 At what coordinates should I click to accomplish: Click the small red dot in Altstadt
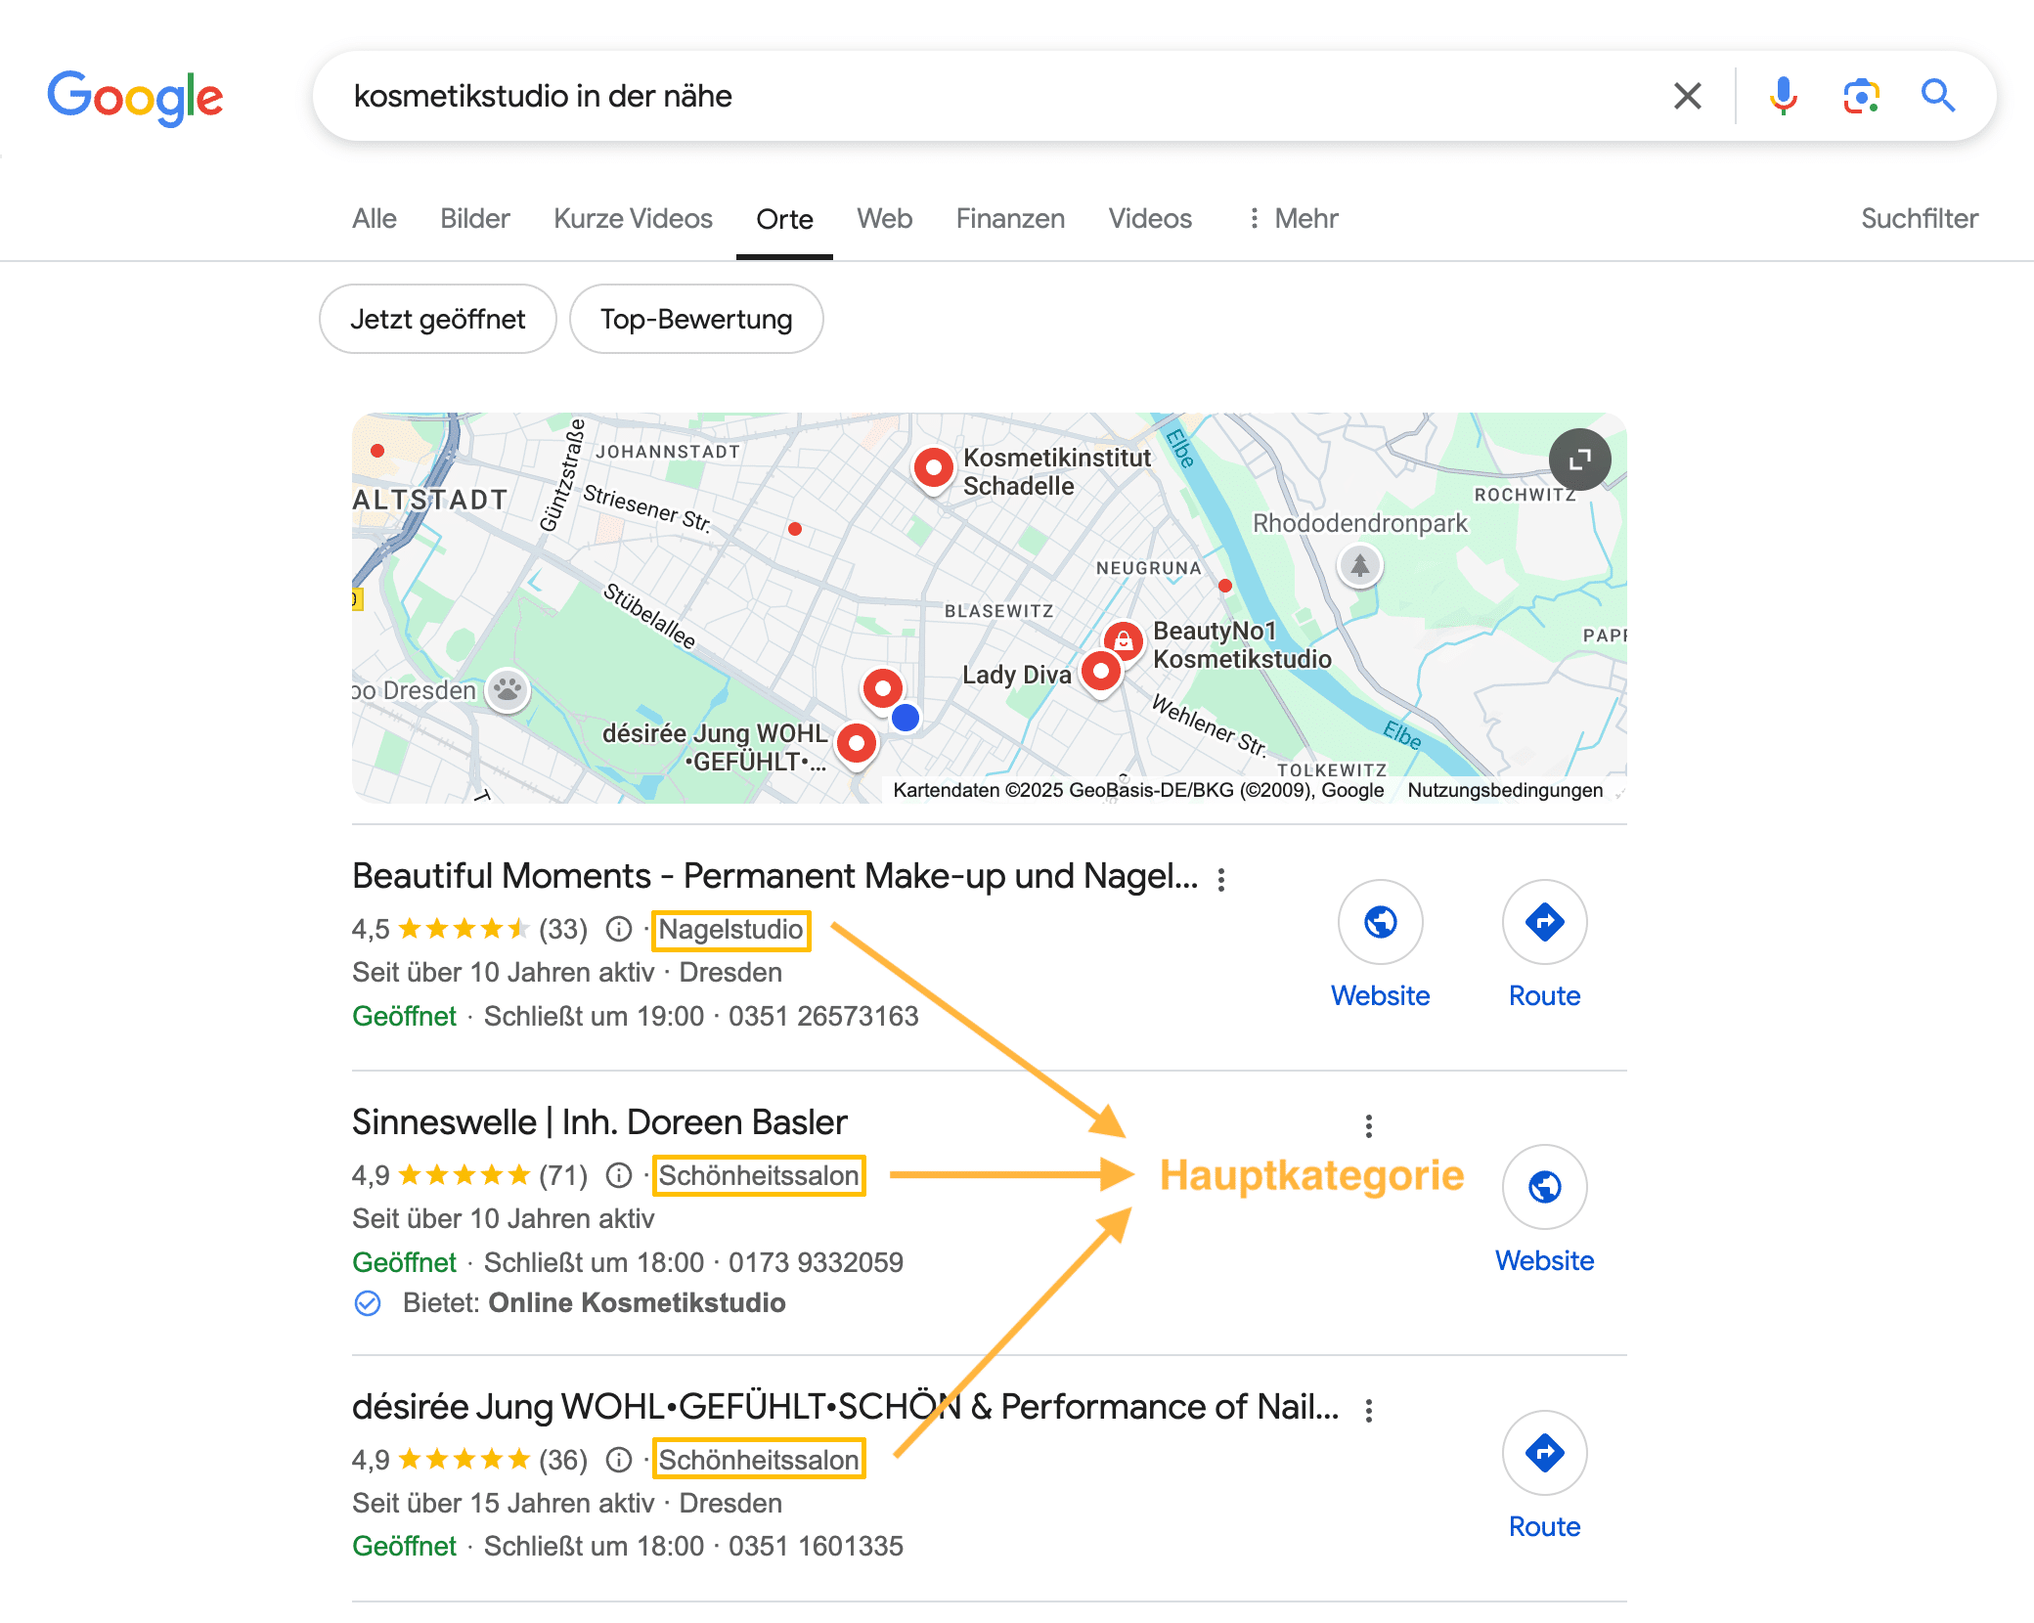pyautogui.click(x=377, y=451)
